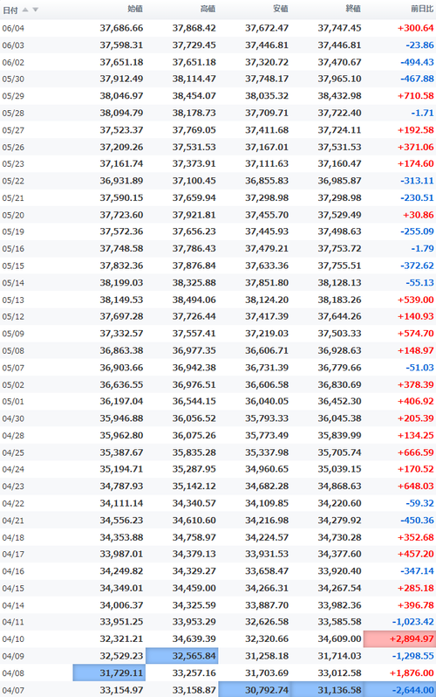The height and width of the screenshot is (697, 436).
Task: Select the 安値 column header
Action: [x=281, y=9]
